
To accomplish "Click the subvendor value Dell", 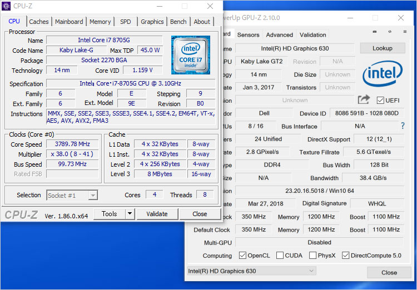I will coord(264,113).
